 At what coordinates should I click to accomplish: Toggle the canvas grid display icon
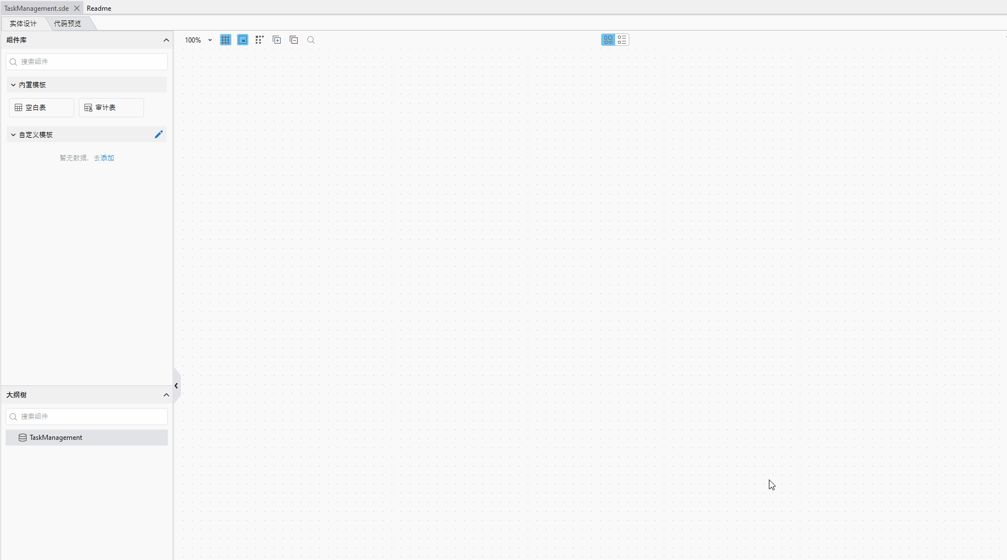[225, 40]
